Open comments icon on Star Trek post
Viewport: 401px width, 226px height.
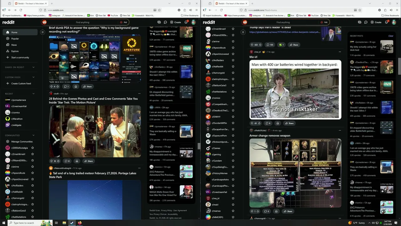point(67,161)
